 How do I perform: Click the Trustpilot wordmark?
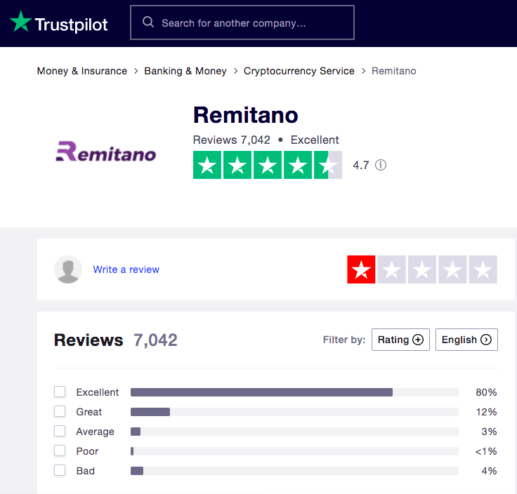pyautogui.click(x=71, y=25)
